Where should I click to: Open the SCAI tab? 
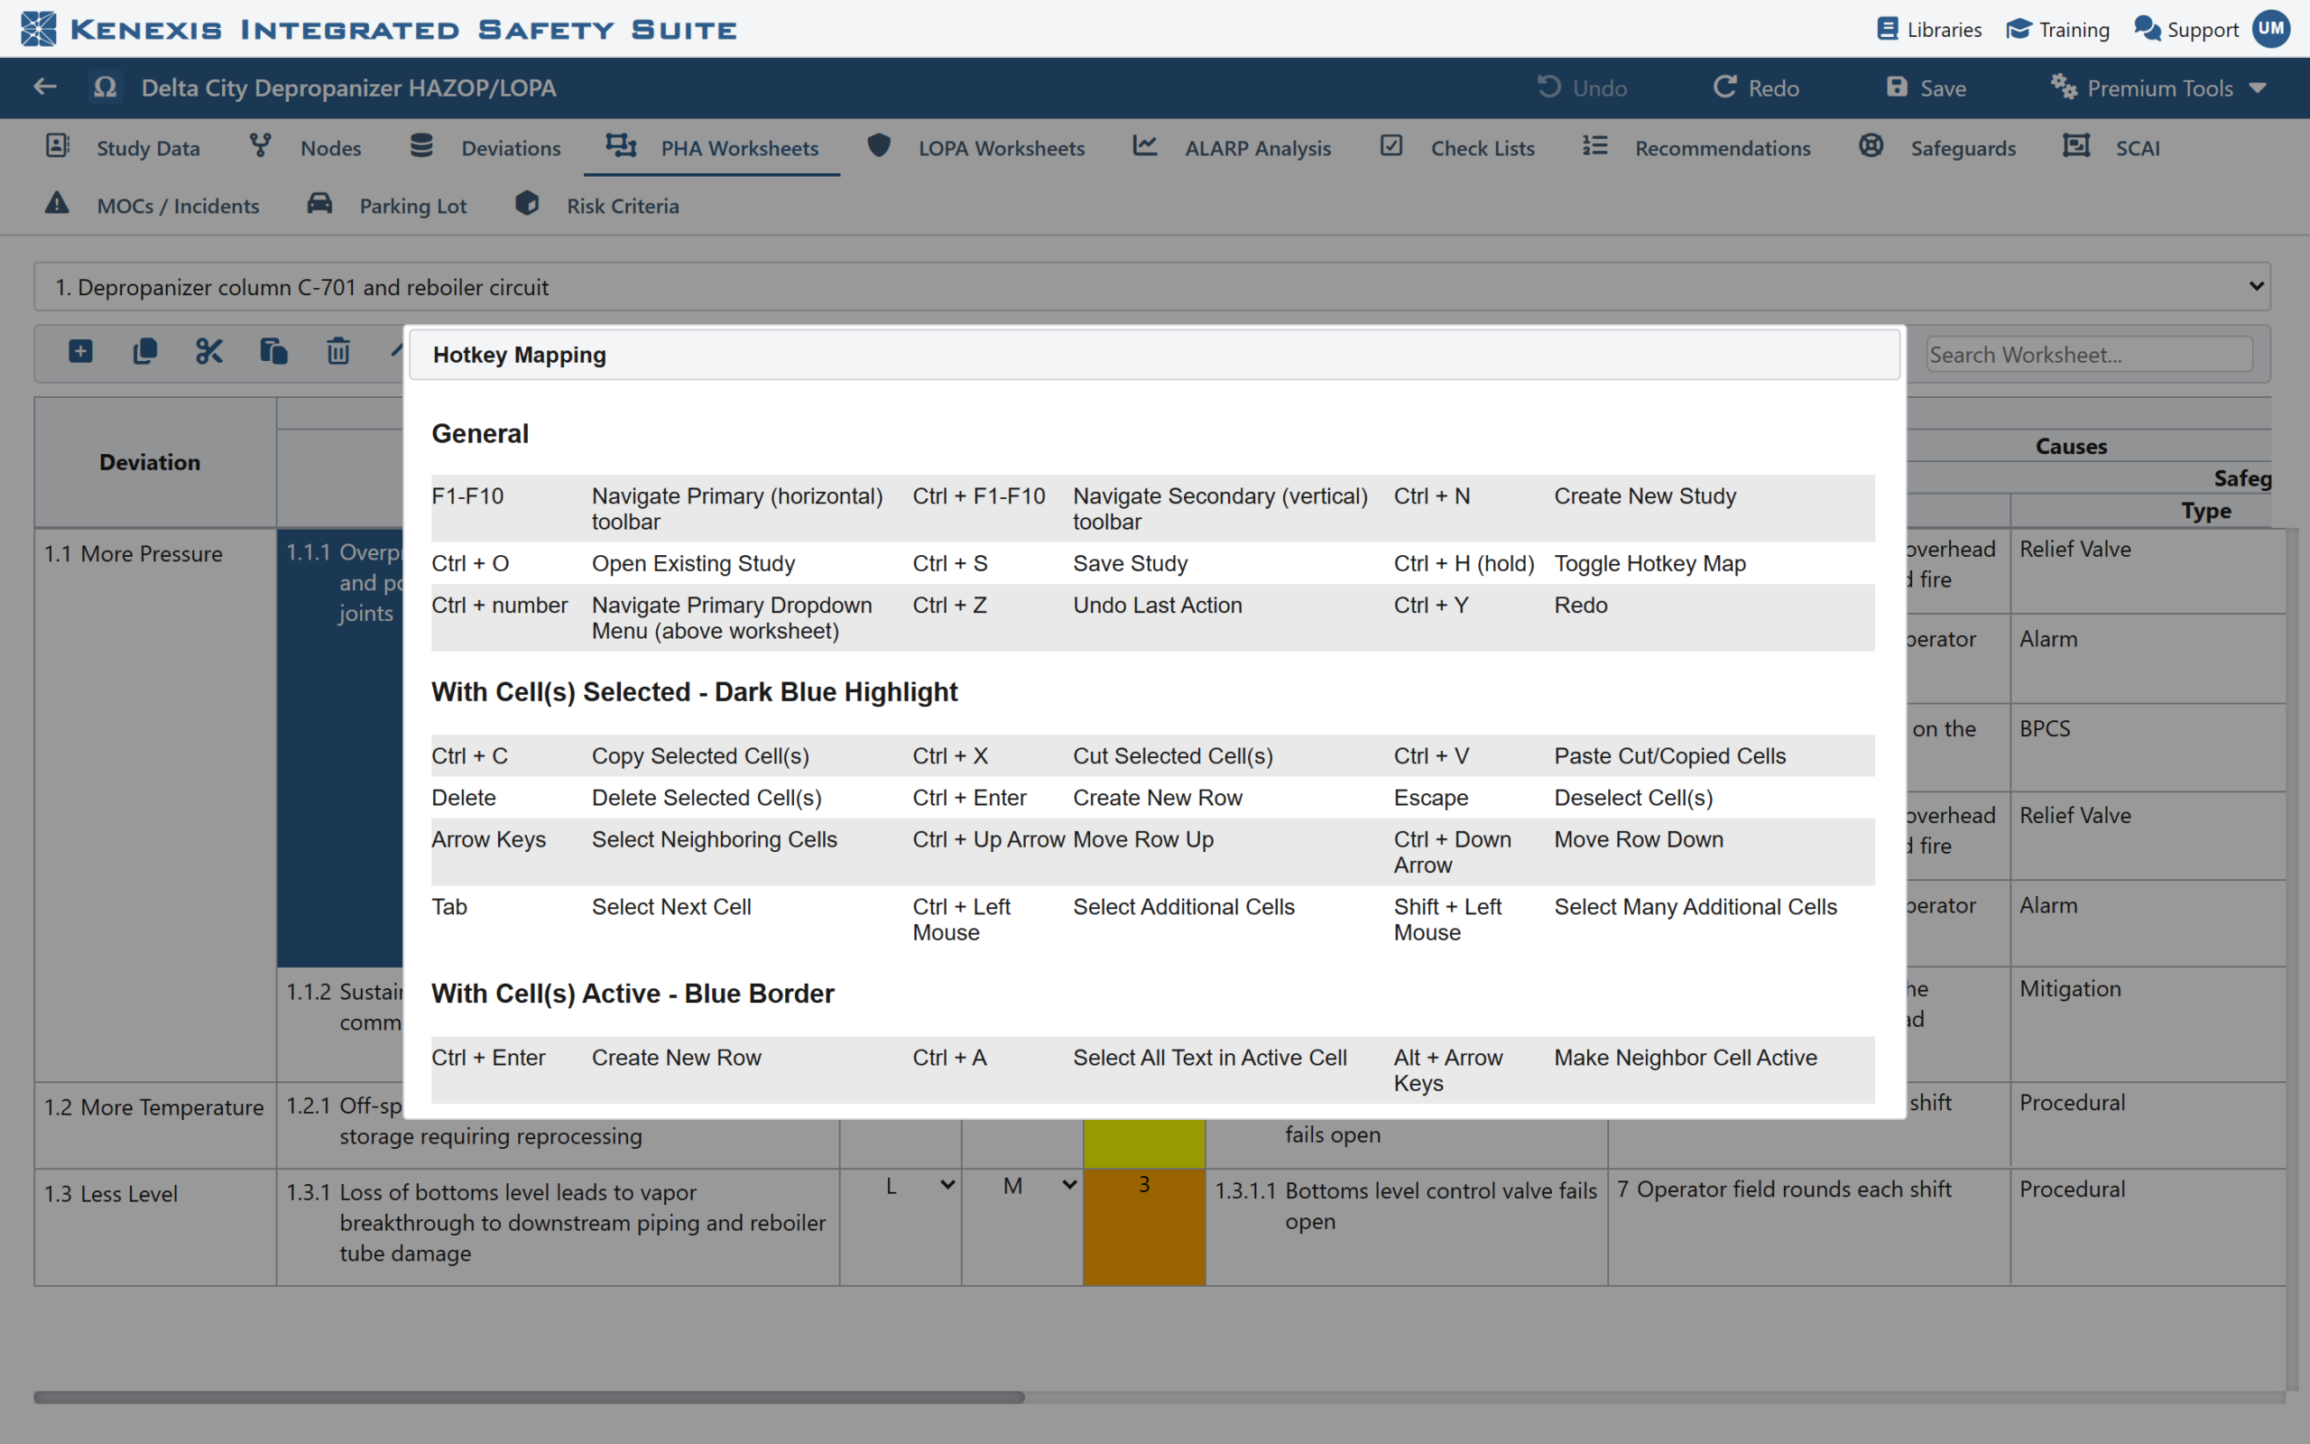[x=2111, y=148]
